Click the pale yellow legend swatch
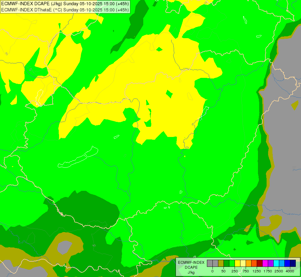 [243, 263]
